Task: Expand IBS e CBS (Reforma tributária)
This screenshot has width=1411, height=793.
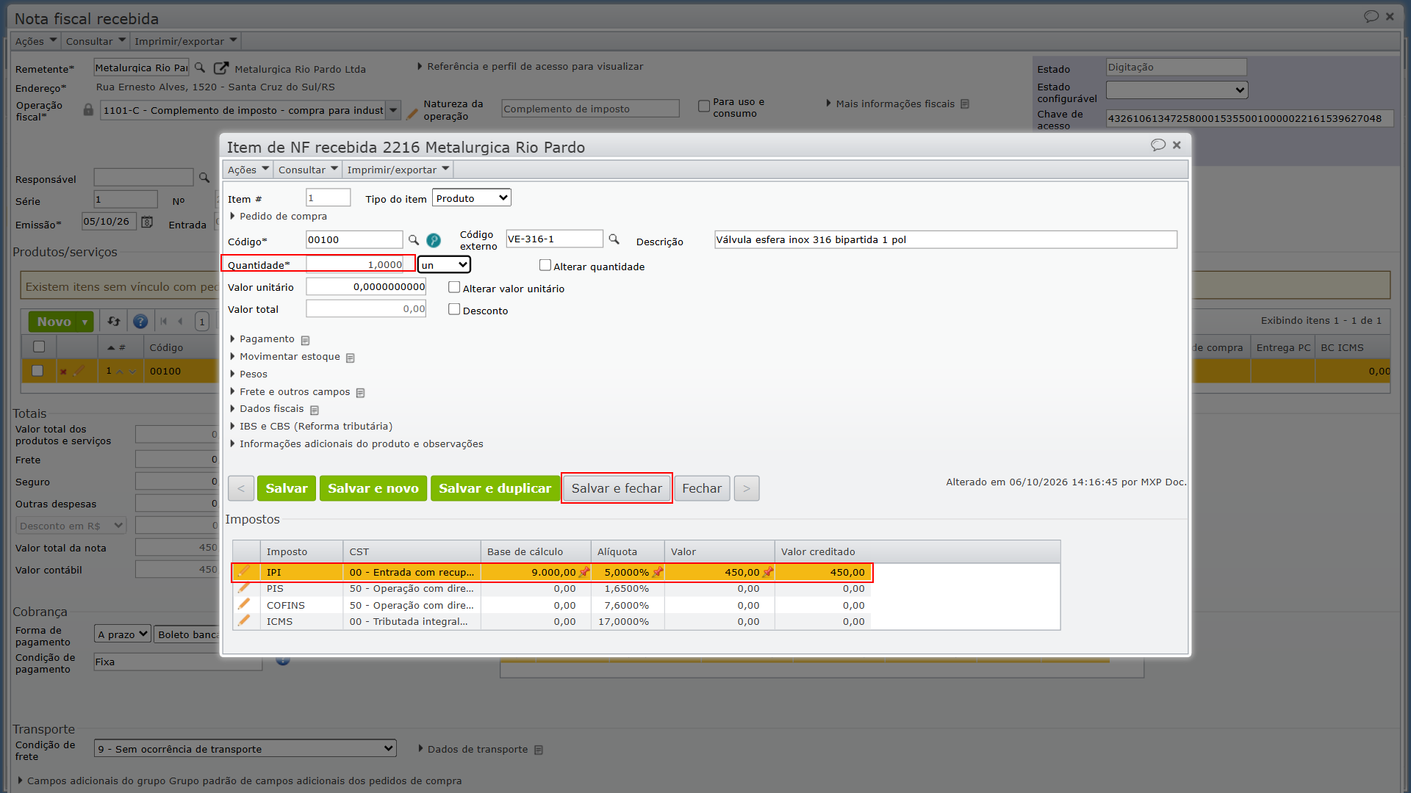Action: tap(311, 427)
